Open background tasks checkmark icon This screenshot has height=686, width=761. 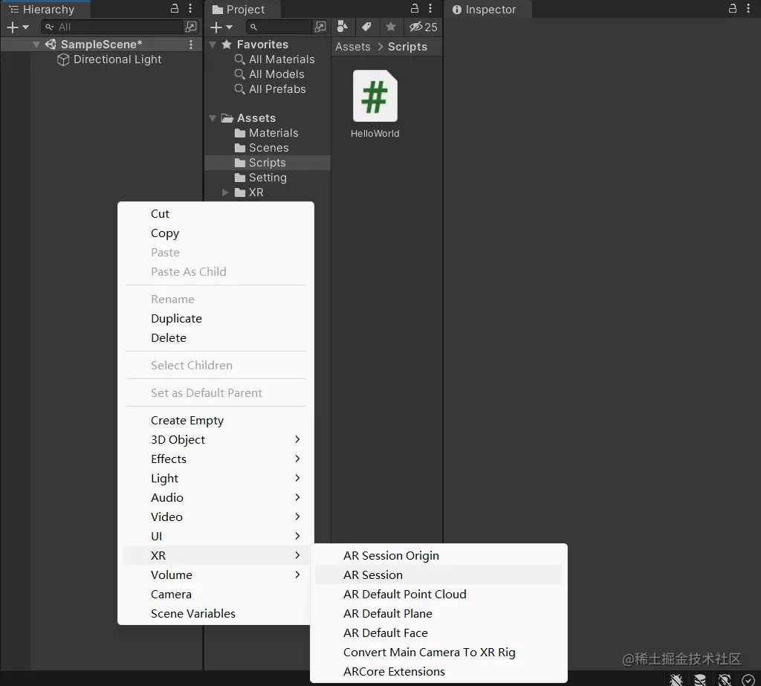pyautogui.click(x=748, y=680)
